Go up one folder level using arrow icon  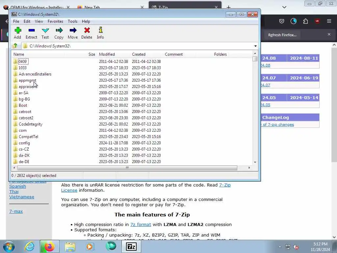click(15, 45)
